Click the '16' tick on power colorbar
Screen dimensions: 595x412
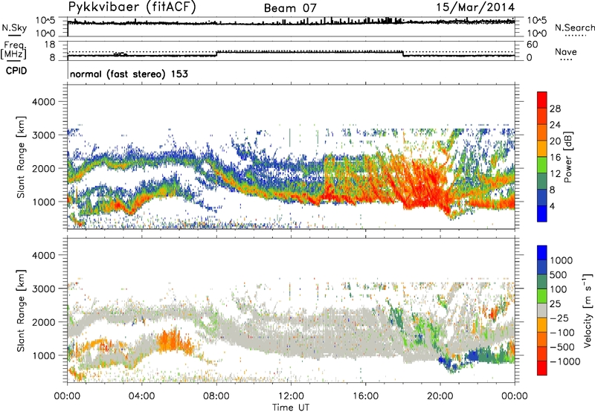555,158
